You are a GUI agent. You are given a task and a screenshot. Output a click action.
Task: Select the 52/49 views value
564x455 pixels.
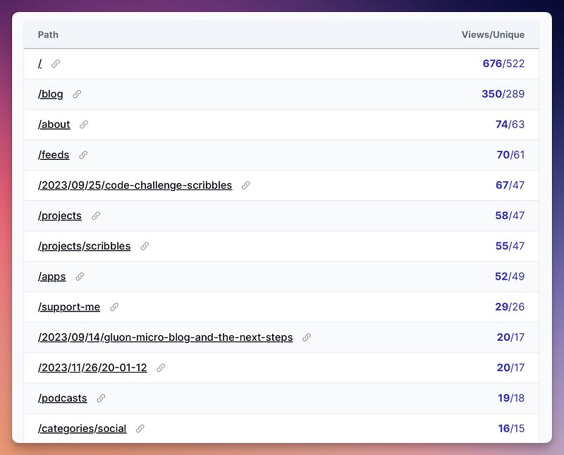[x=510, y=276]
